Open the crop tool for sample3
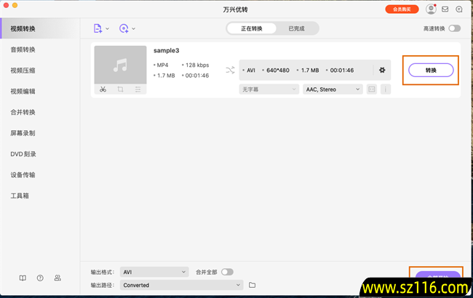473x298 pixels. click(x=120, y=89)
